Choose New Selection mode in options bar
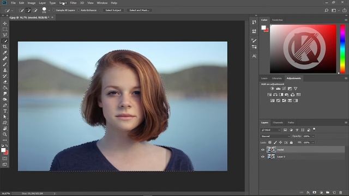The width and height of the screenshot is (349, 196). tap(21, 10)
